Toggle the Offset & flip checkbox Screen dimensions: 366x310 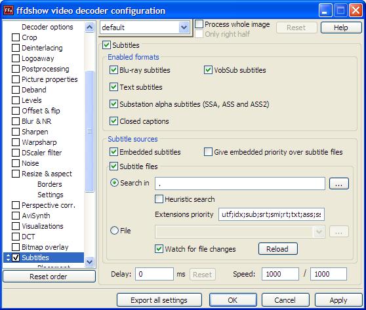16,111
